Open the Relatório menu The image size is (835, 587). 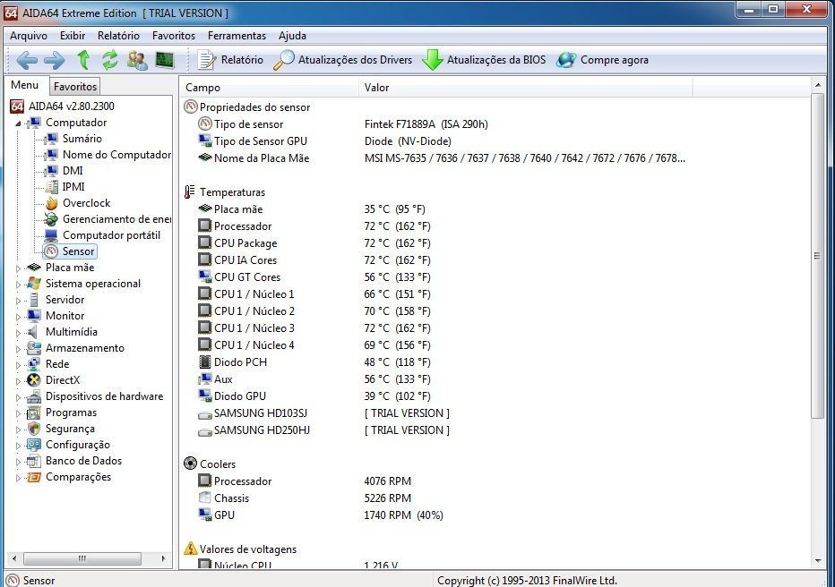(x=118, y=36)
